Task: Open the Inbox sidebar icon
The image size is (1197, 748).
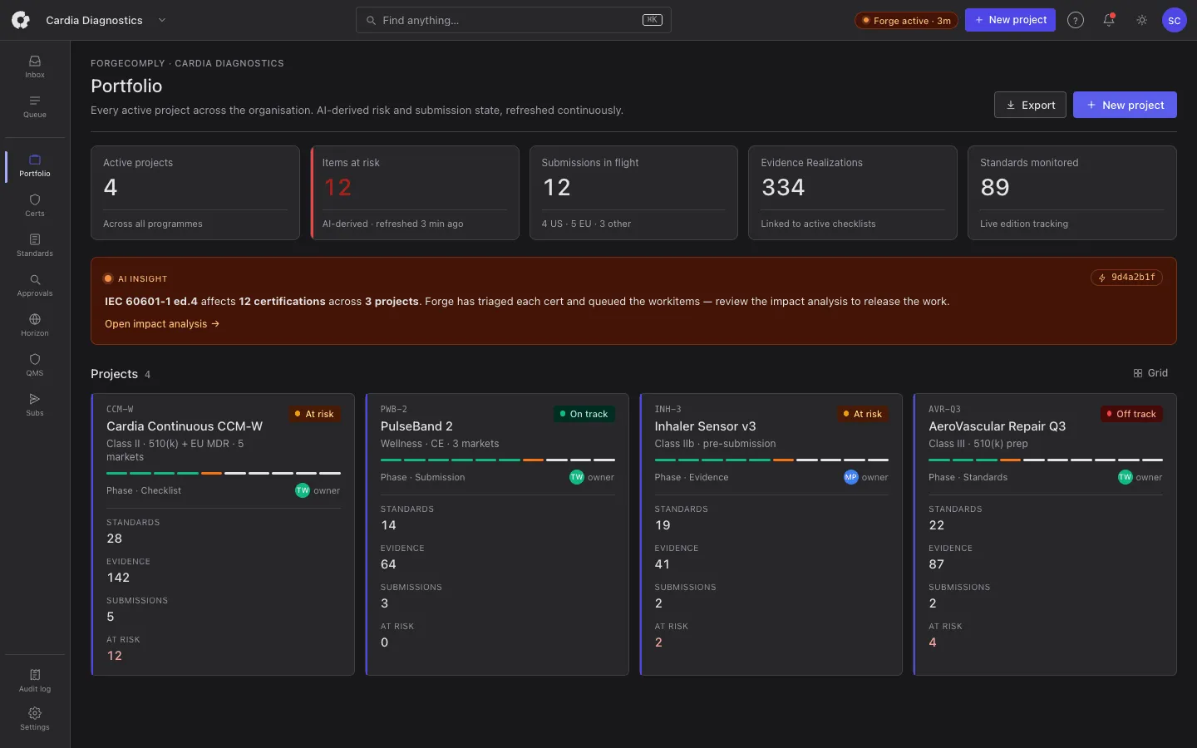Action: [35, 66]
